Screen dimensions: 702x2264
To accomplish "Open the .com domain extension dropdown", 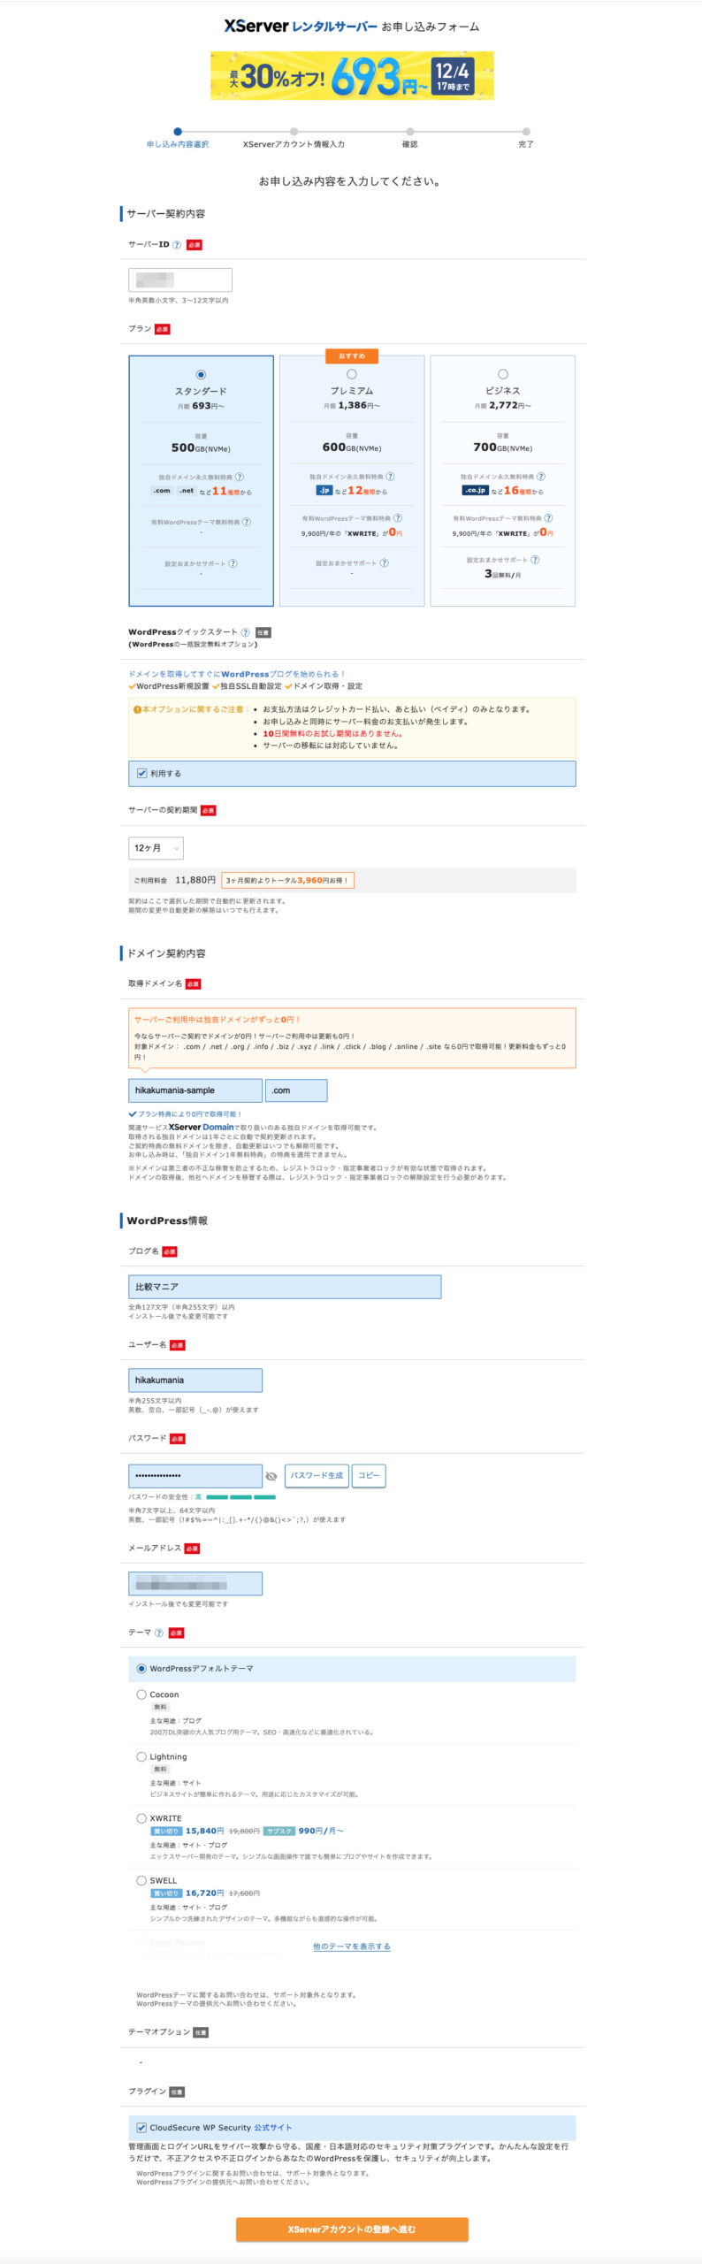I will [x=296, y=1090].
